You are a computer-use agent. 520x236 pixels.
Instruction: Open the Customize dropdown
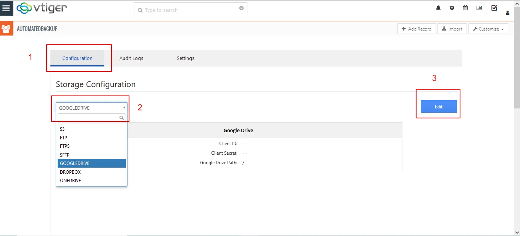pos(488,29)
